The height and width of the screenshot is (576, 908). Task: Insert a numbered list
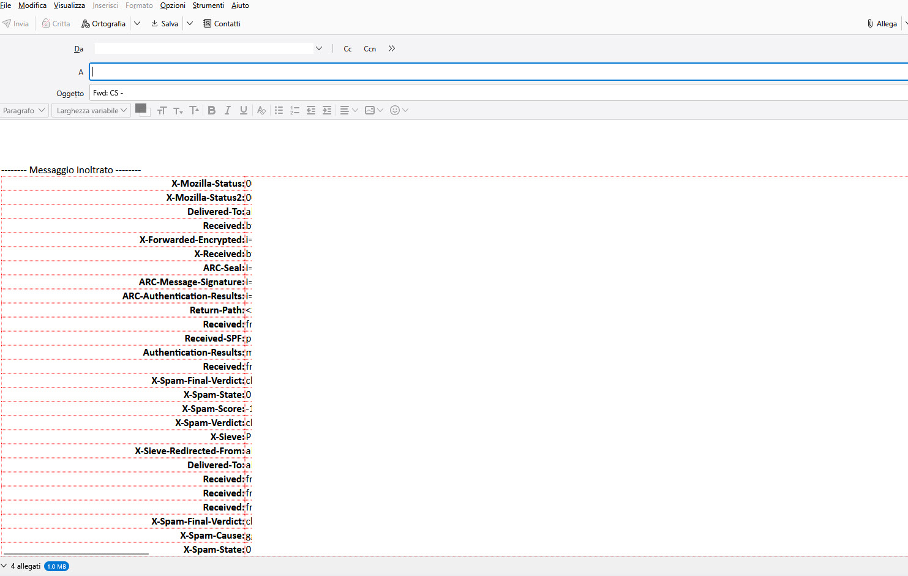pyautogui.click(x=295, y=110)
